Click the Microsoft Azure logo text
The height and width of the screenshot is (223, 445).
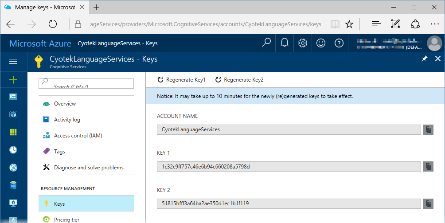pos(40,43)
